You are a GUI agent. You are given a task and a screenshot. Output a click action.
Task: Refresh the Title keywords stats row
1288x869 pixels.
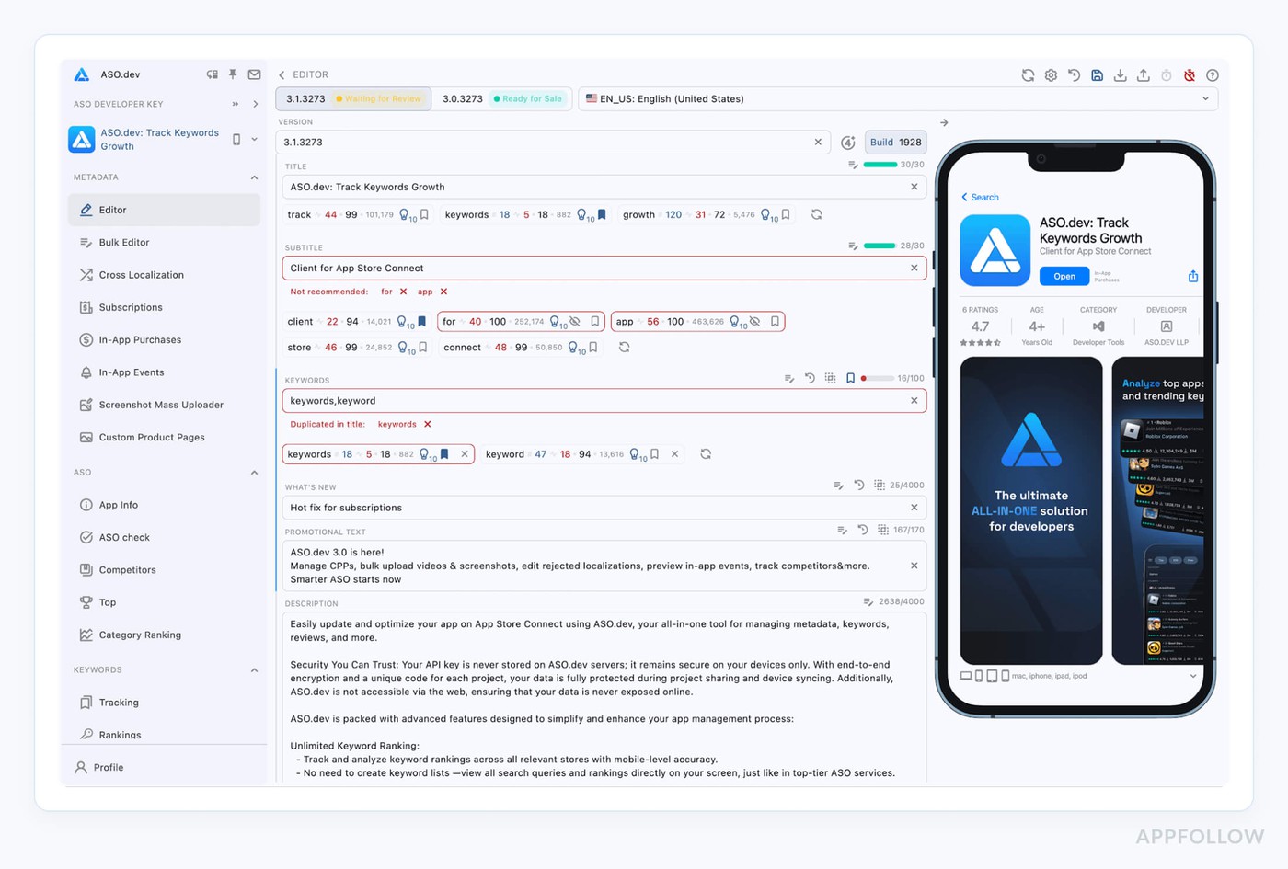pos(816,214)
